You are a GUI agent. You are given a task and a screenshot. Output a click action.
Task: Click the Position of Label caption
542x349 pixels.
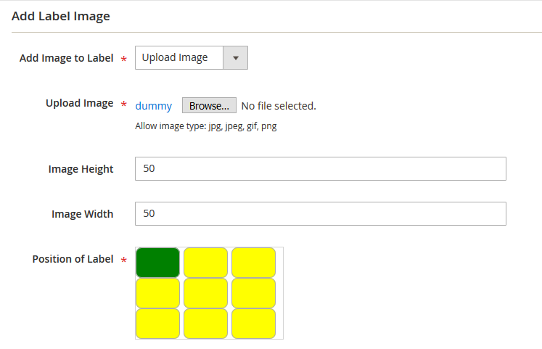pos(73,259)
